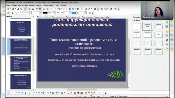Screen dimensions: 175x98
Task: Select the arrow Selection tool
Action: 8,93
